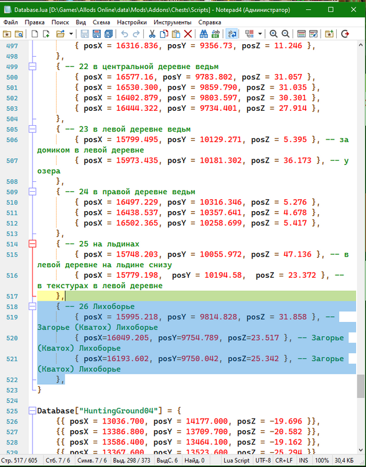Open the Файл menu

[x=11, y=22]
